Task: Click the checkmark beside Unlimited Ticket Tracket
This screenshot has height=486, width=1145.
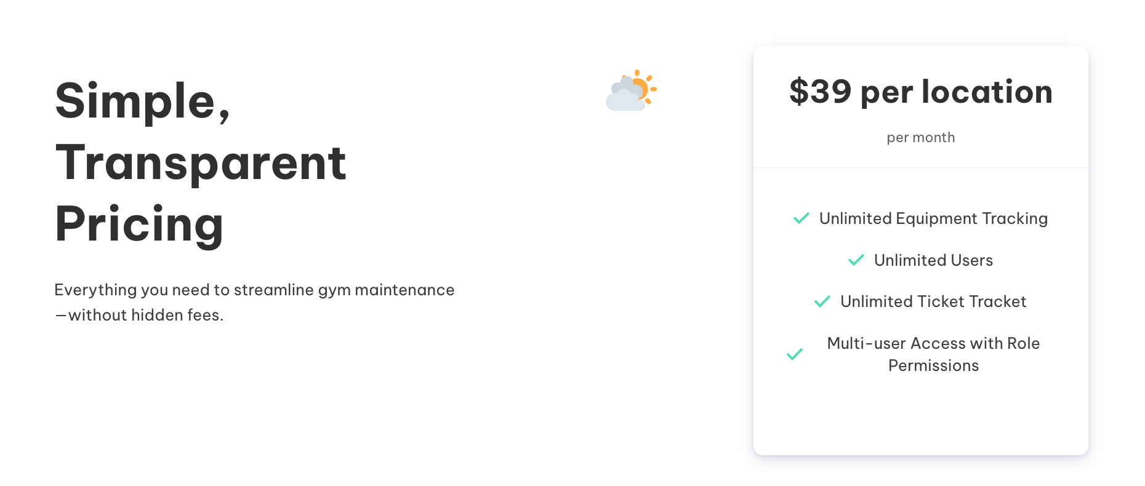Action: [822, 301]
